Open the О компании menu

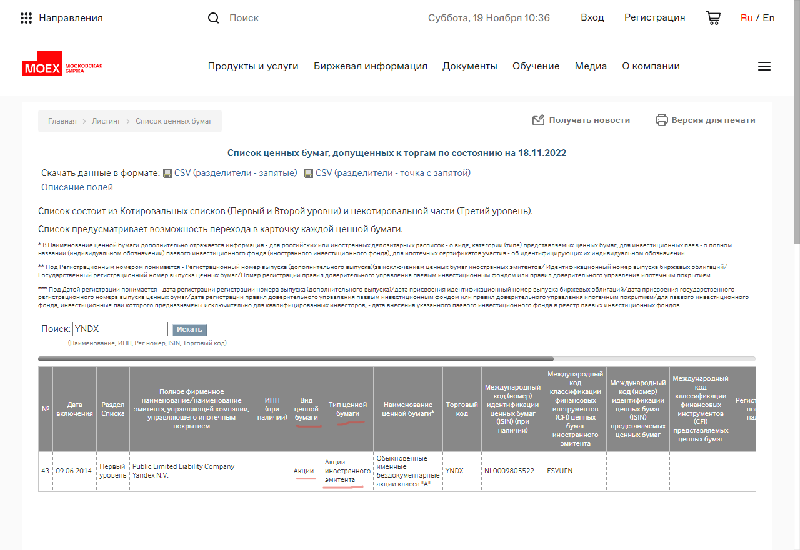click(x=651, y=66)
